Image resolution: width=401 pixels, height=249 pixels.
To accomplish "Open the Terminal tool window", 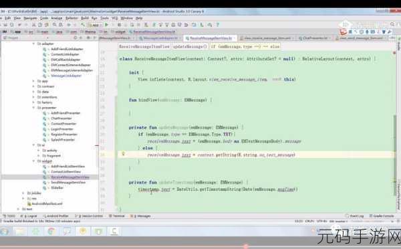I will (116, 216).
